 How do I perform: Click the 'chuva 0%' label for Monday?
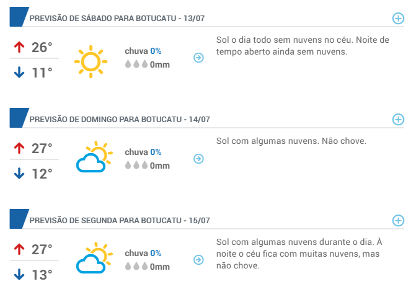coord(143,253)
